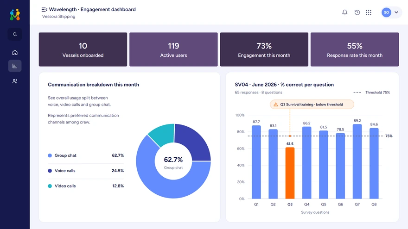
Task: Click the 12.8% Video calls value
Action: 118,186
